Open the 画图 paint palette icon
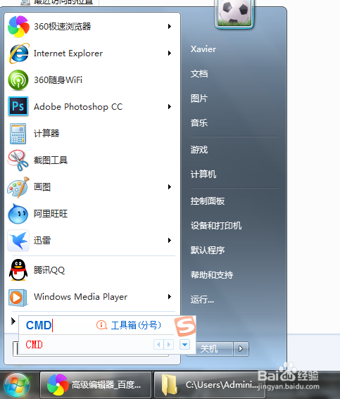Screen dimensions: 340x399 [x=18, y=187]
